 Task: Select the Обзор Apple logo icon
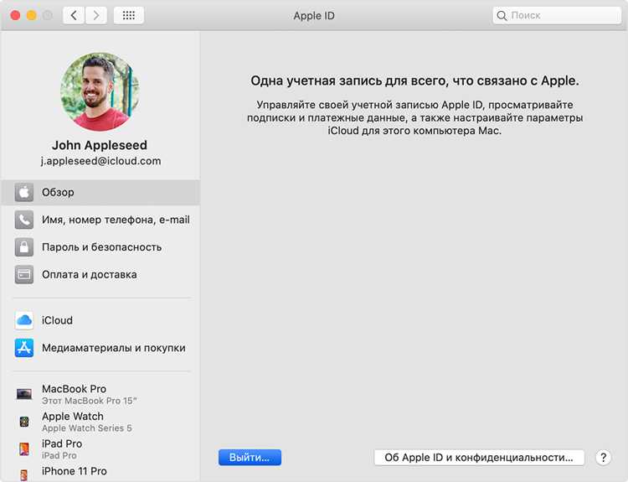[24, 193]
